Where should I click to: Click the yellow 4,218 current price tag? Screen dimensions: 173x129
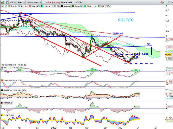click(169, 54)
